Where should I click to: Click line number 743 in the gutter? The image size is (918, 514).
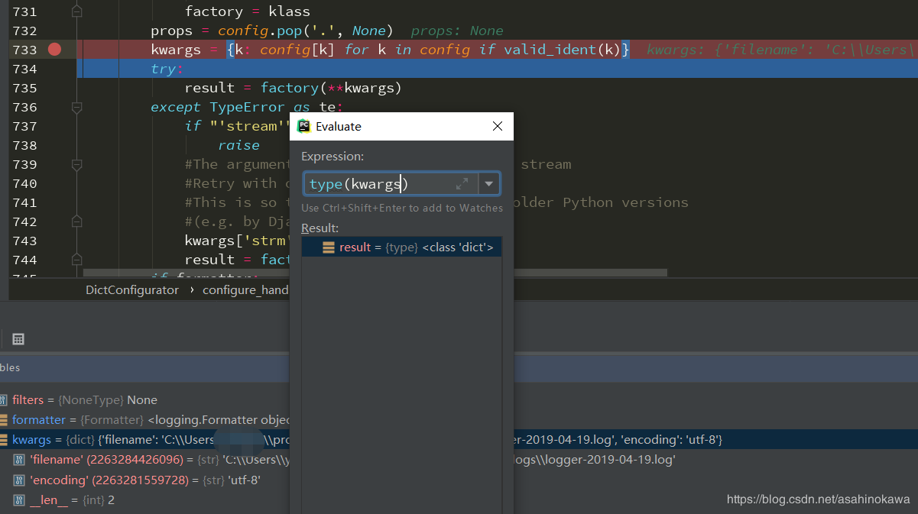pyautogui.click(x=24, y=241)
